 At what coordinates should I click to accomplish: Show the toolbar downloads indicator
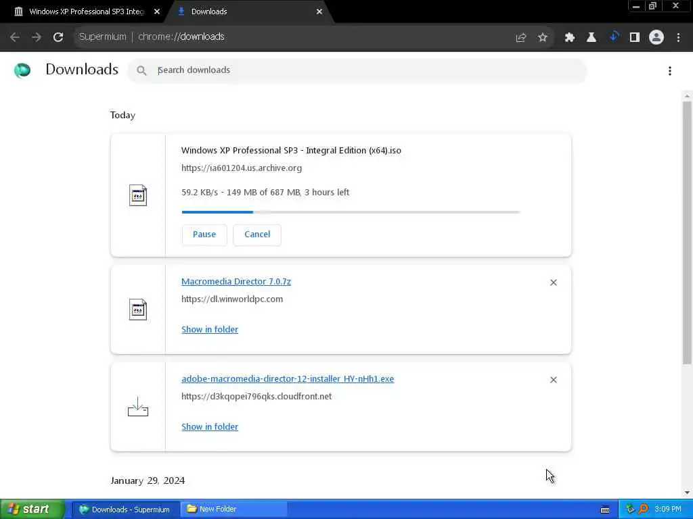point(613,36)
